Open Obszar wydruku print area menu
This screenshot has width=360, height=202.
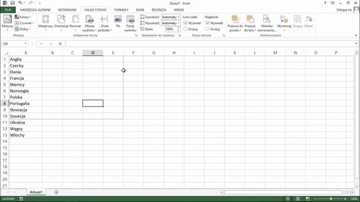tap(89, 24)
